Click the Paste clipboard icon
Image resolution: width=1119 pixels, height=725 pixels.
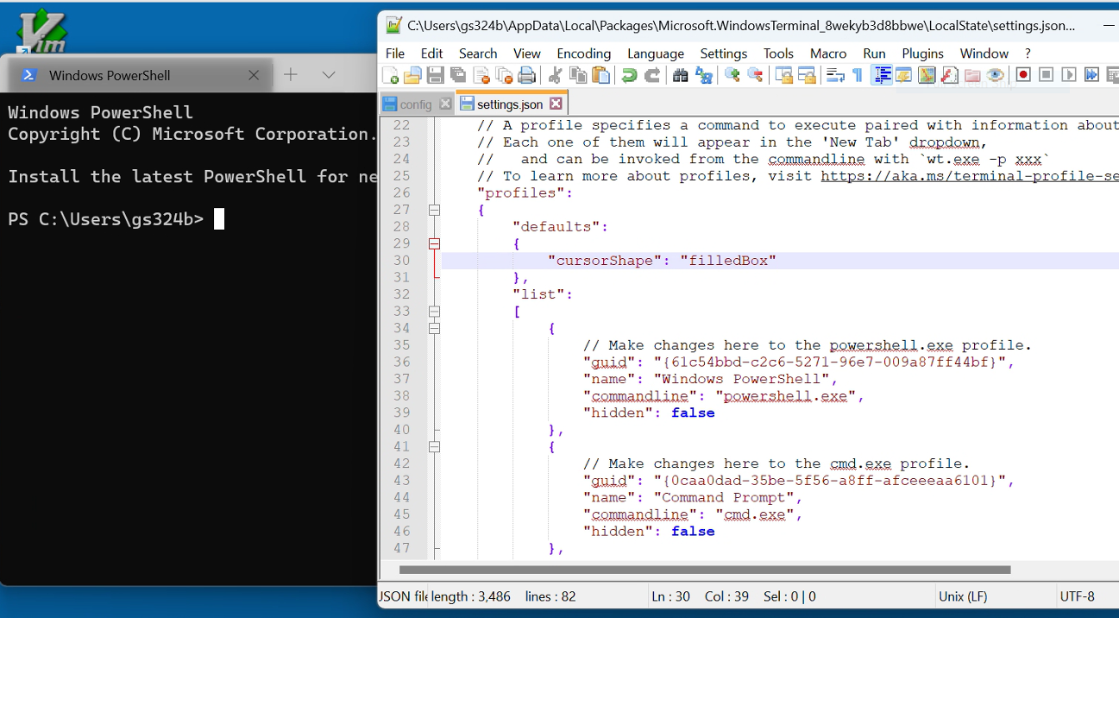[x=601, y=75]
